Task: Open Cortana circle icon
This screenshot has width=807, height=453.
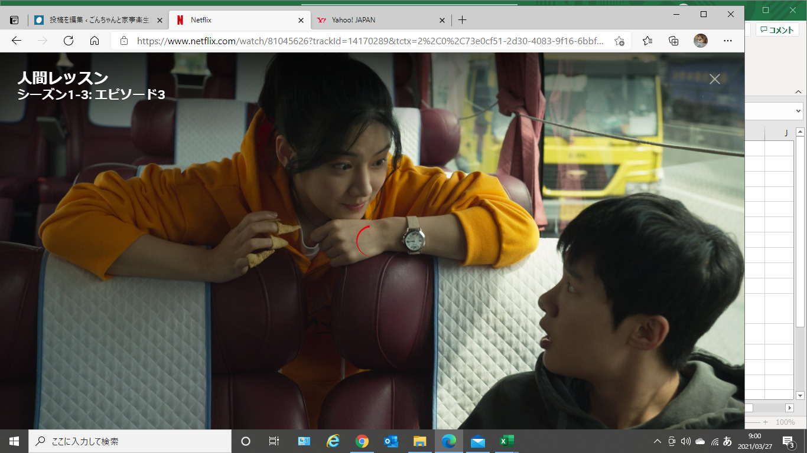Action: tap(246, 441)
